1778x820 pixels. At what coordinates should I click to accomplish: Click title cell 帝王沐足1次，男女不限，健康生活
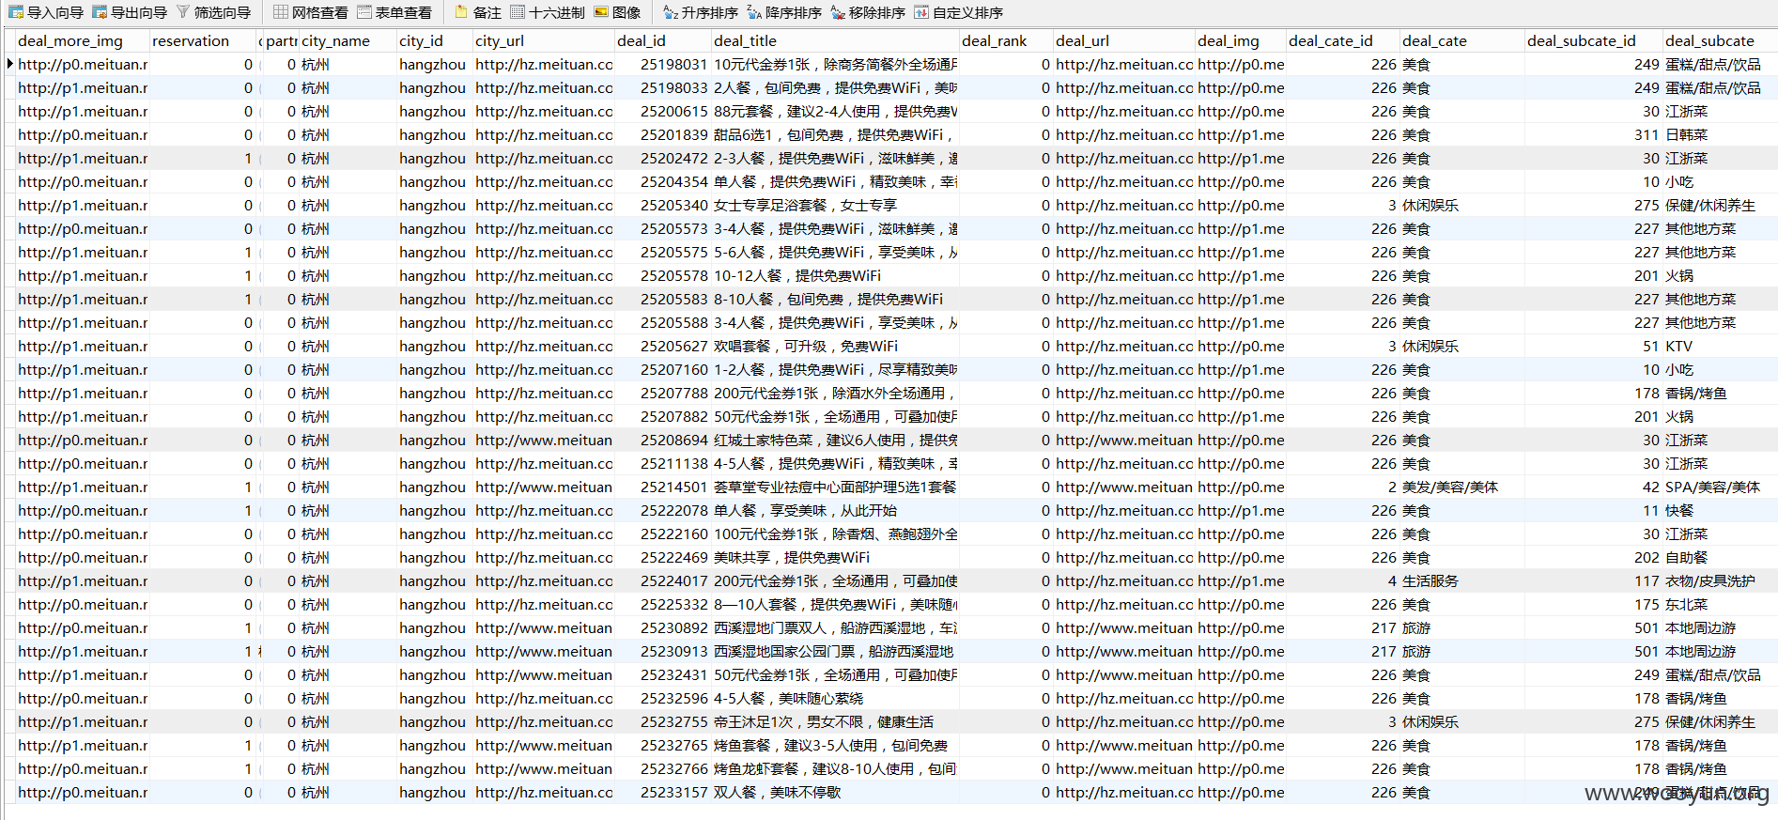click(x=835, y=721)
